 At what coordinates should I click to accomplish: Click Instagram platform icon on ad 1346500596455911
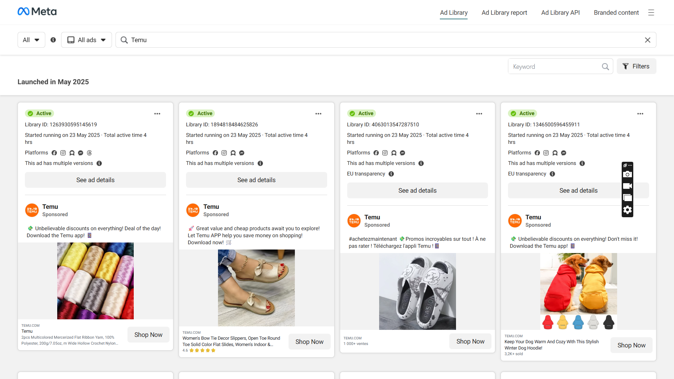tap(546, 153)
